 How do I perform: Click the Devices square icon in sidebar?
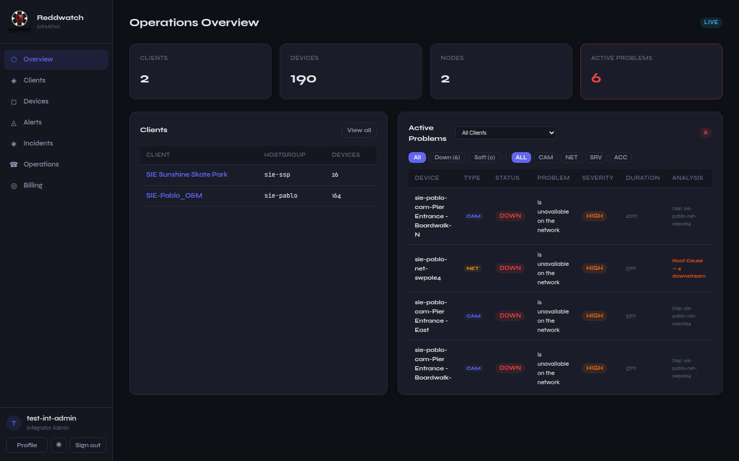coord(14,101)
